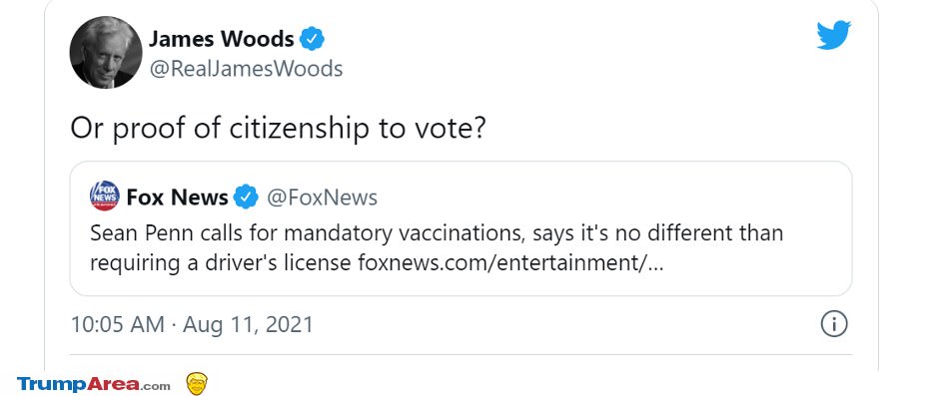The height and width of the screenshot is (396, 939).
Task: Follow the foxnews.com/entertainment link
Action: click(510, 263)
